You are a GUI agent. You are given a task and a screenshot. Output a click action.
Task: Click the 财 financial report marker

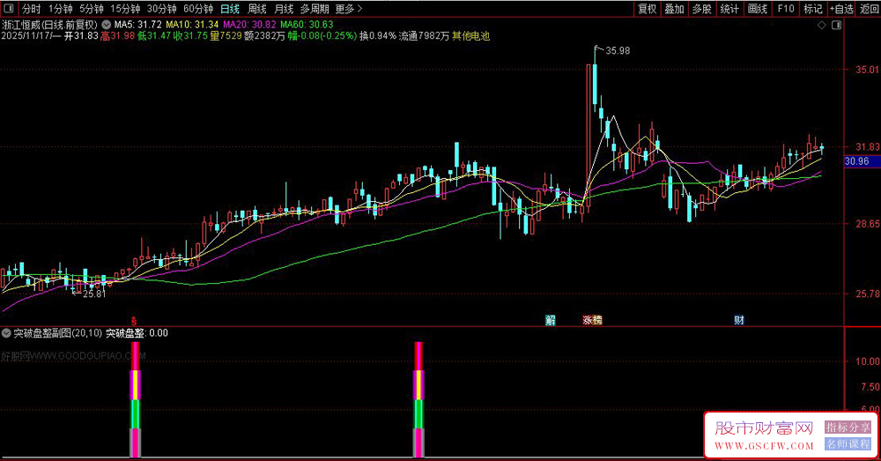[739, 320]
